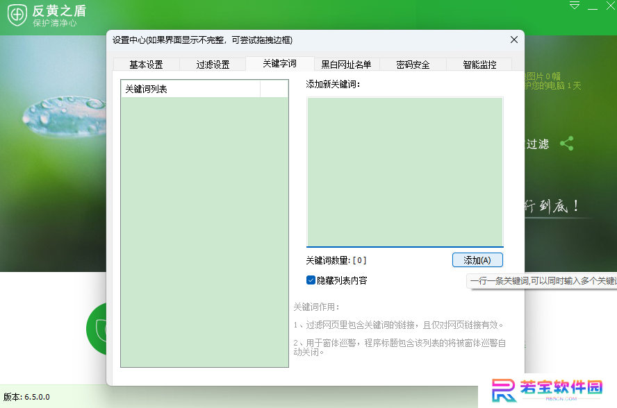The image size is (617, 408).
Task: Open main window dropdown menu icon
Action: tap(575, 6)
